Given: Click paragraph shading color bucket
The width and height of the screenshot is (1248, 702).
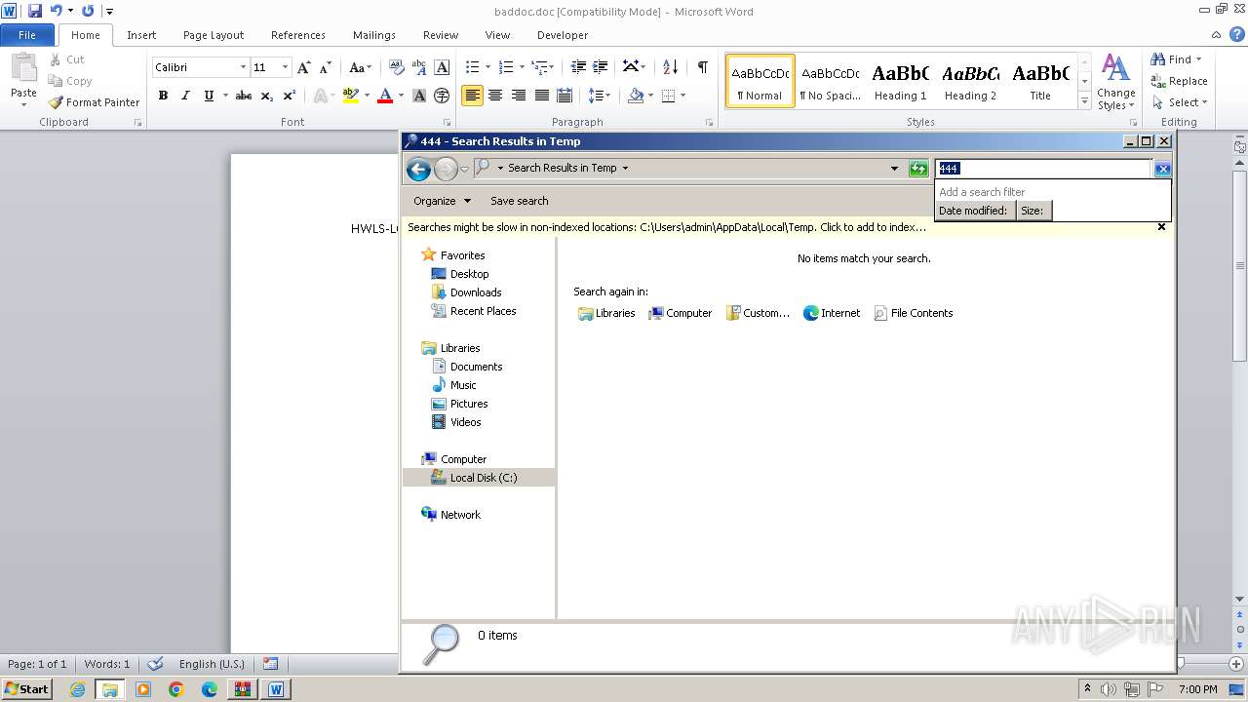Looking at the screenshot, I should click(636, 96).
